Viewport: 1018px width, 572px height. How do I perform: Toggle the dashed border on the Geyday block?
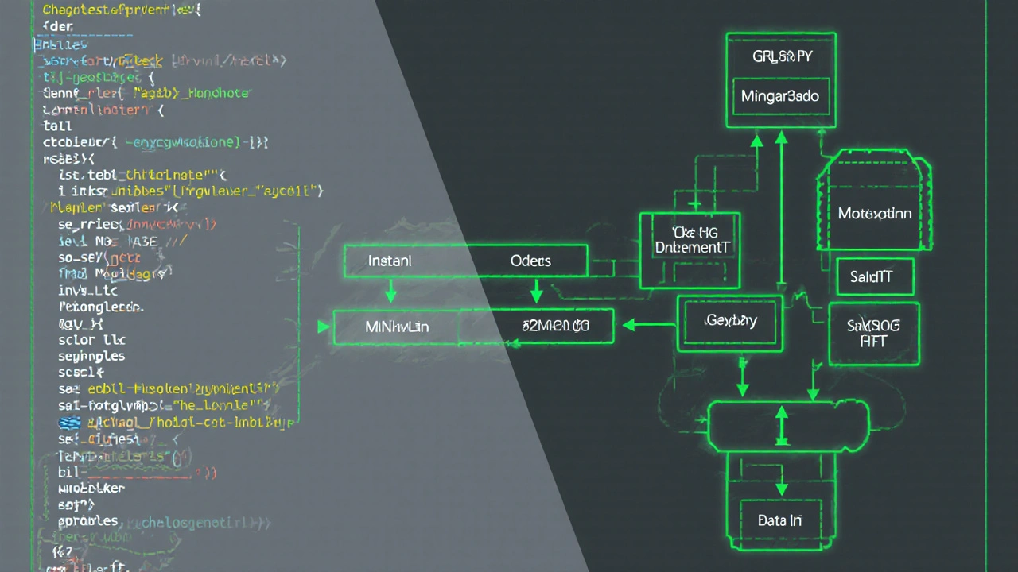(x=729, y=321)
